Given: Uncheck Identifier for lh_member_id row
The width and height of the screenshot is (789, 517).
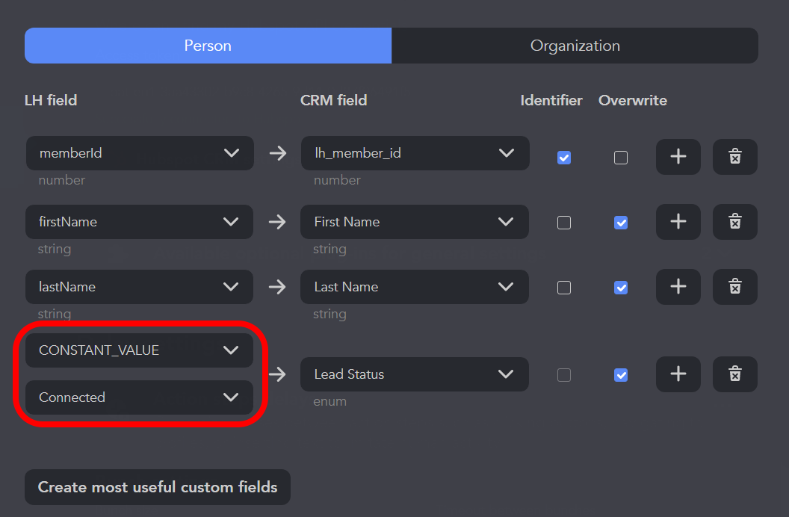Looking at the screenshot, I should 564,158.
